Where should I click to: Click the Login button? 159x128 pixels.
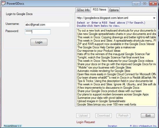[x=39, y=42]
